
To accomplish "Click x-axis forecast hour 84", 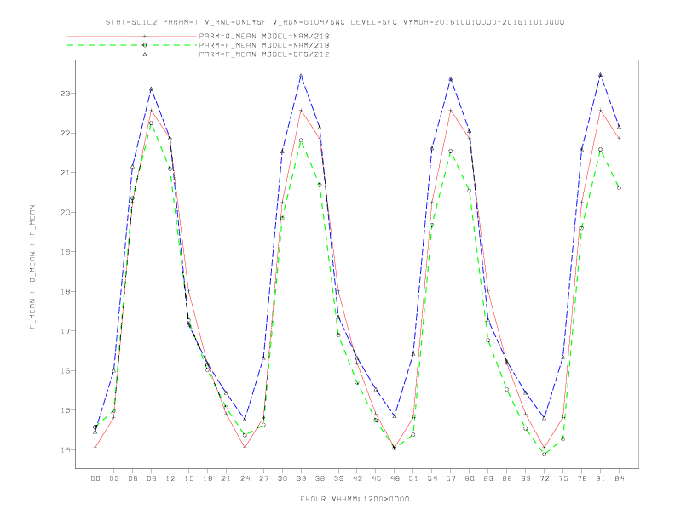I will click(x=619, y=478).
